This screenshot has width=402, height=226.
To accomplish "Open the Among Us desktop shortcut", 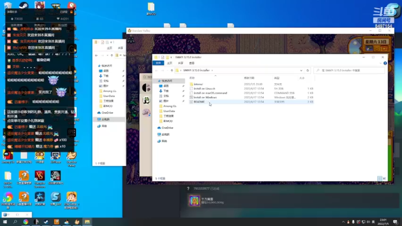I will [8, 157].
